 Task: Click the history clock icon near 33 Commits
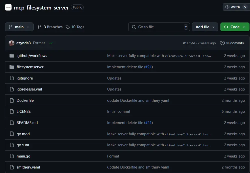coord(222,43)
